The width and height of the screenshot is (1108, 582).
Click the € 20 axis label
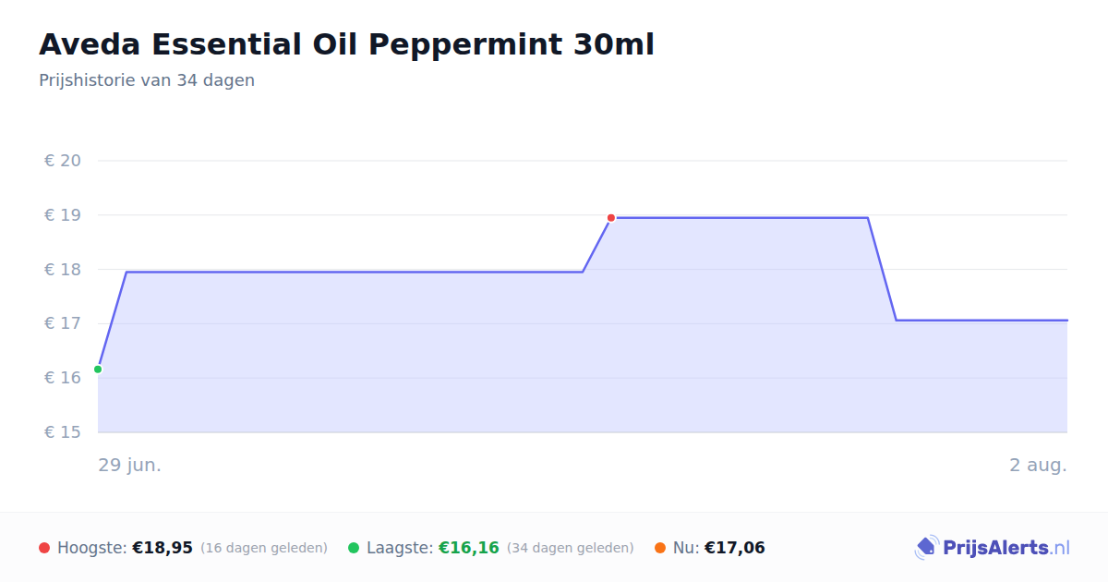point(63,161)
